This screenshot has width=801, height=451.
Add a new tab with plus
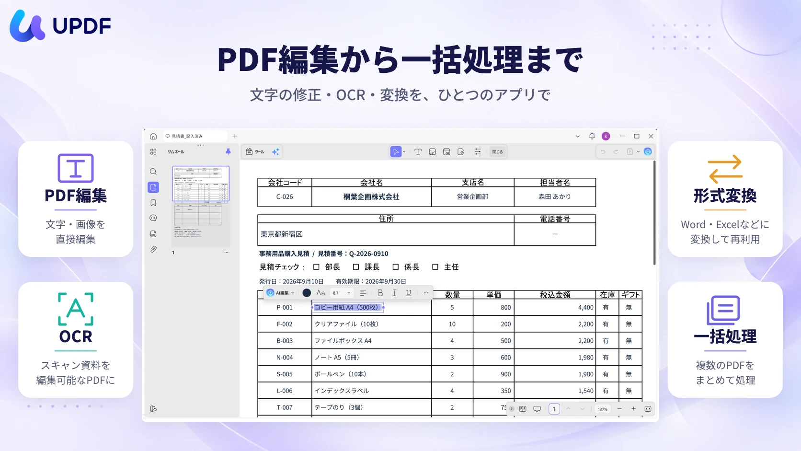(x=235, y=136)
